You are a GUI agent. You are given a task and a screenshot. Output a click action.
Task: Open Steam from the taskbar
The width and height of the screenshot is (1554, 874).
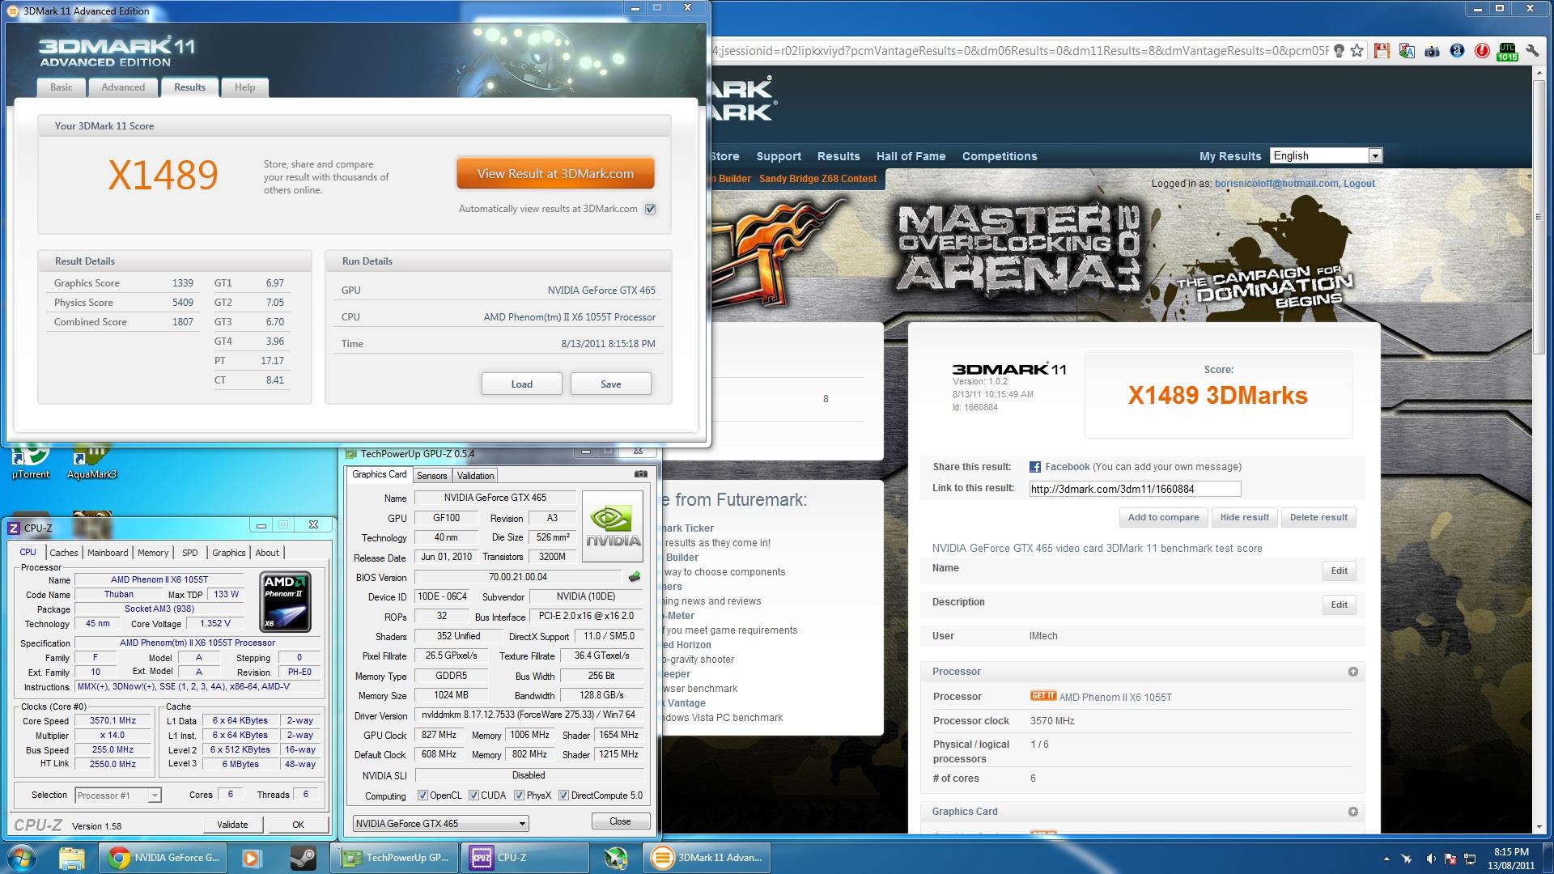click(304, 857)
